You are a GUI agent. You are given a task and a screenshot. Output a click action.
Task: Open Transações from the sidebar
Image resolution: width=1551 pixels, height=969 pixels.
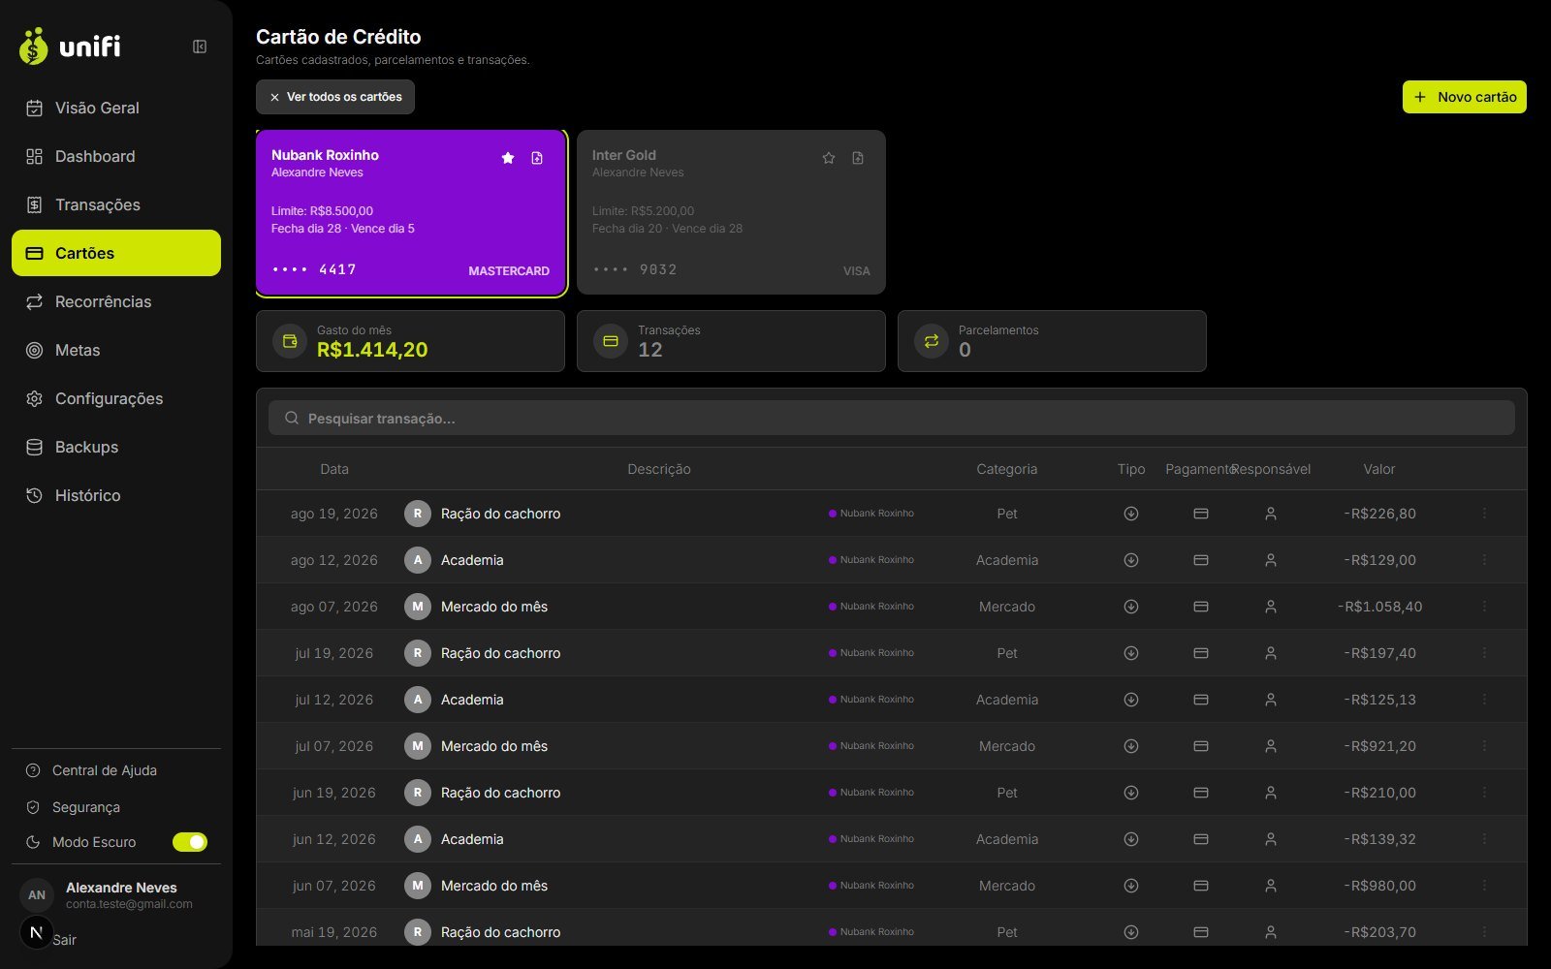116,204
